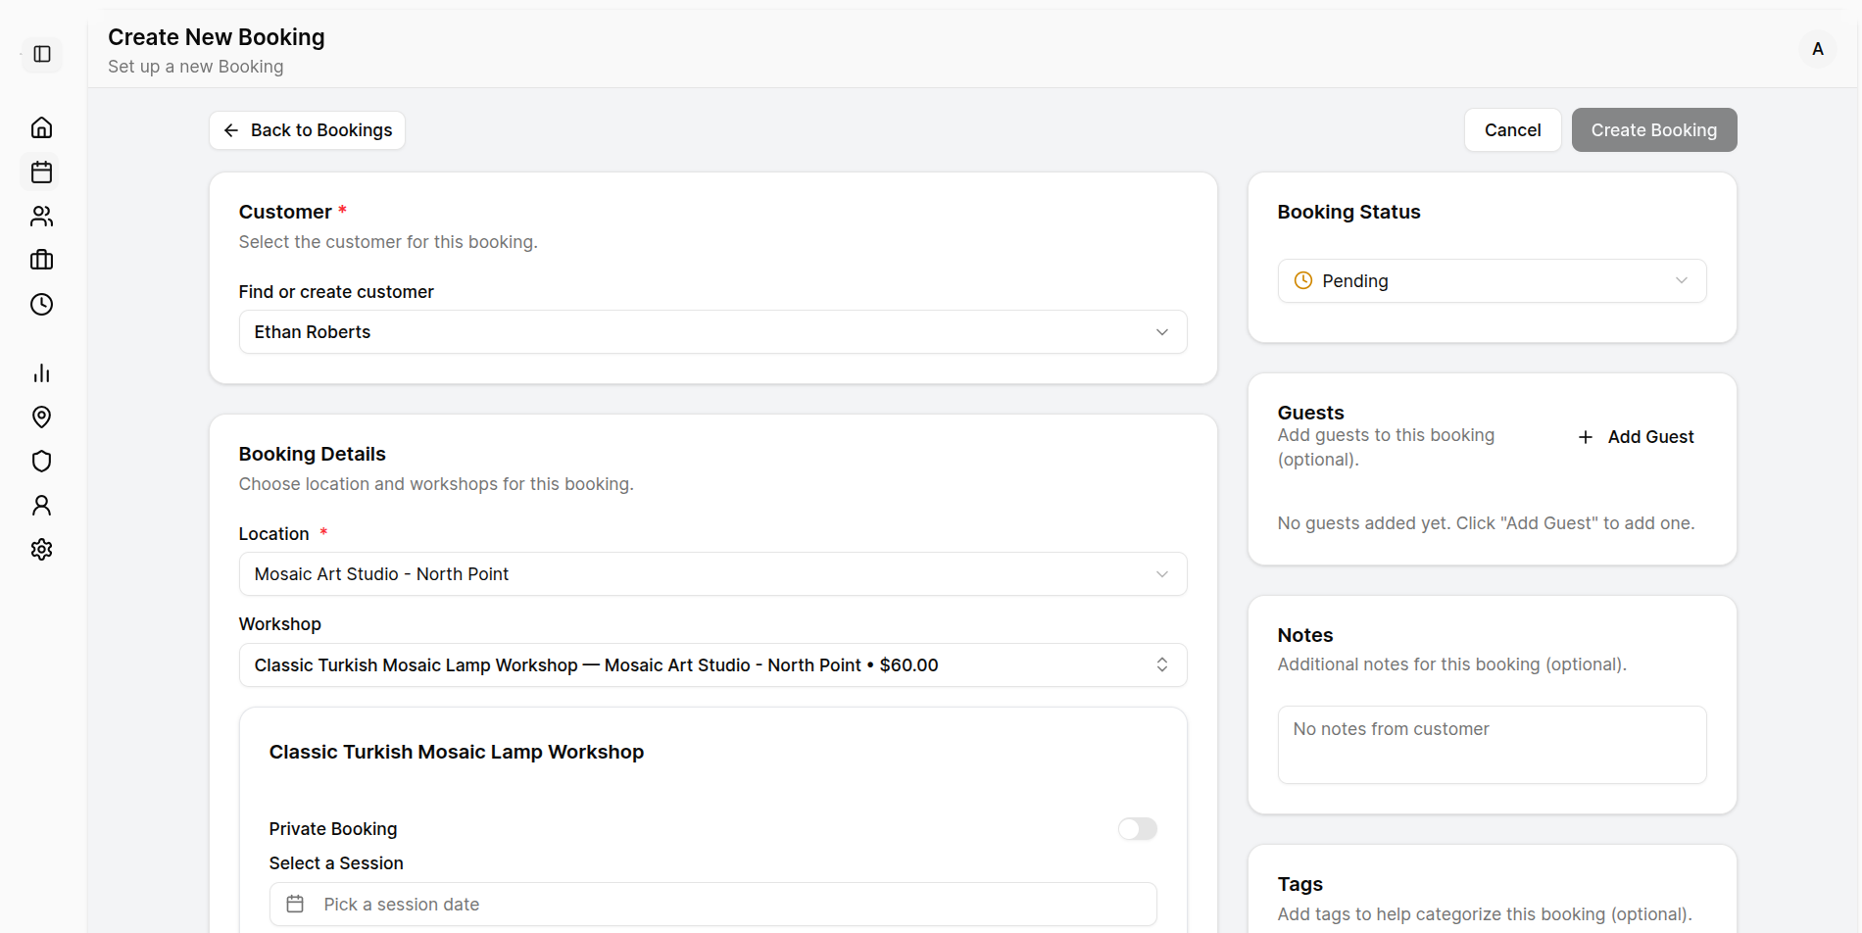The width and height of the screenshot is (1862, 933).
Task: Collapse the sidebar with the panel icon
Action: pos(41,55)
